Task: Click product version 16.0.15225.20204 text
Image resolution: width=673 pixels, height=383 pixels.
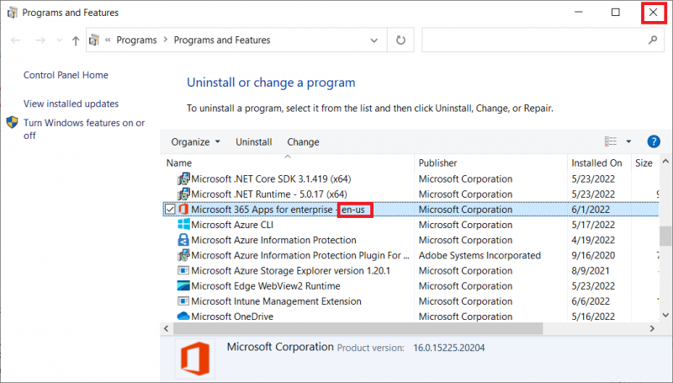Action: pyautogui.click(x=449, y=348)
